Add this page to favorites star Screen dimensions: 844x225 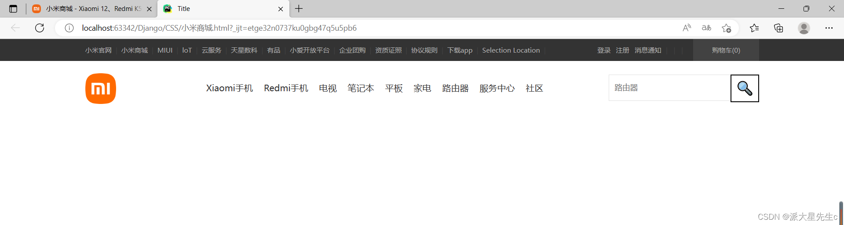(726, 28)
